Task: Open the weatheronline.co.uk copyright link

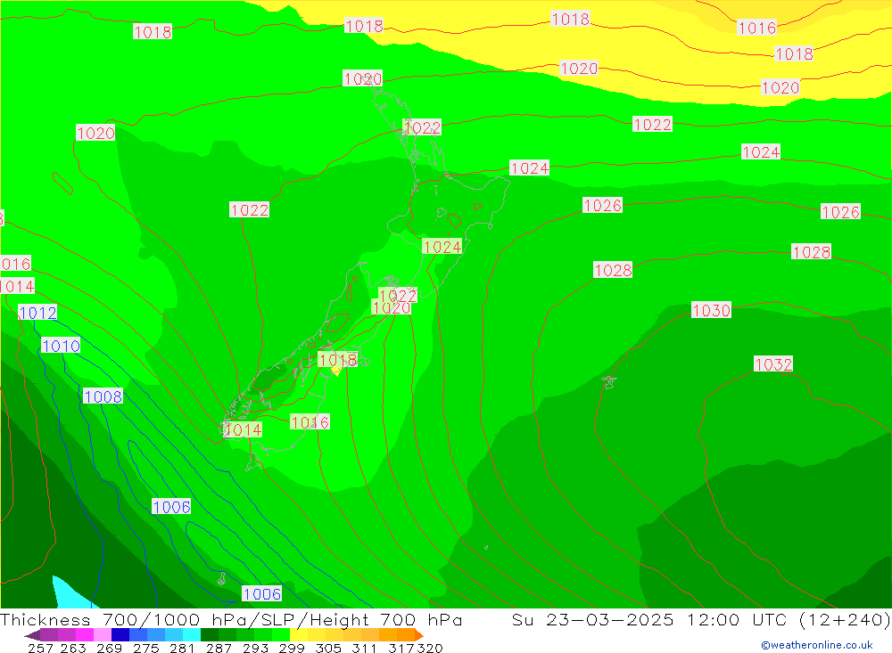Action: point(817,645)
